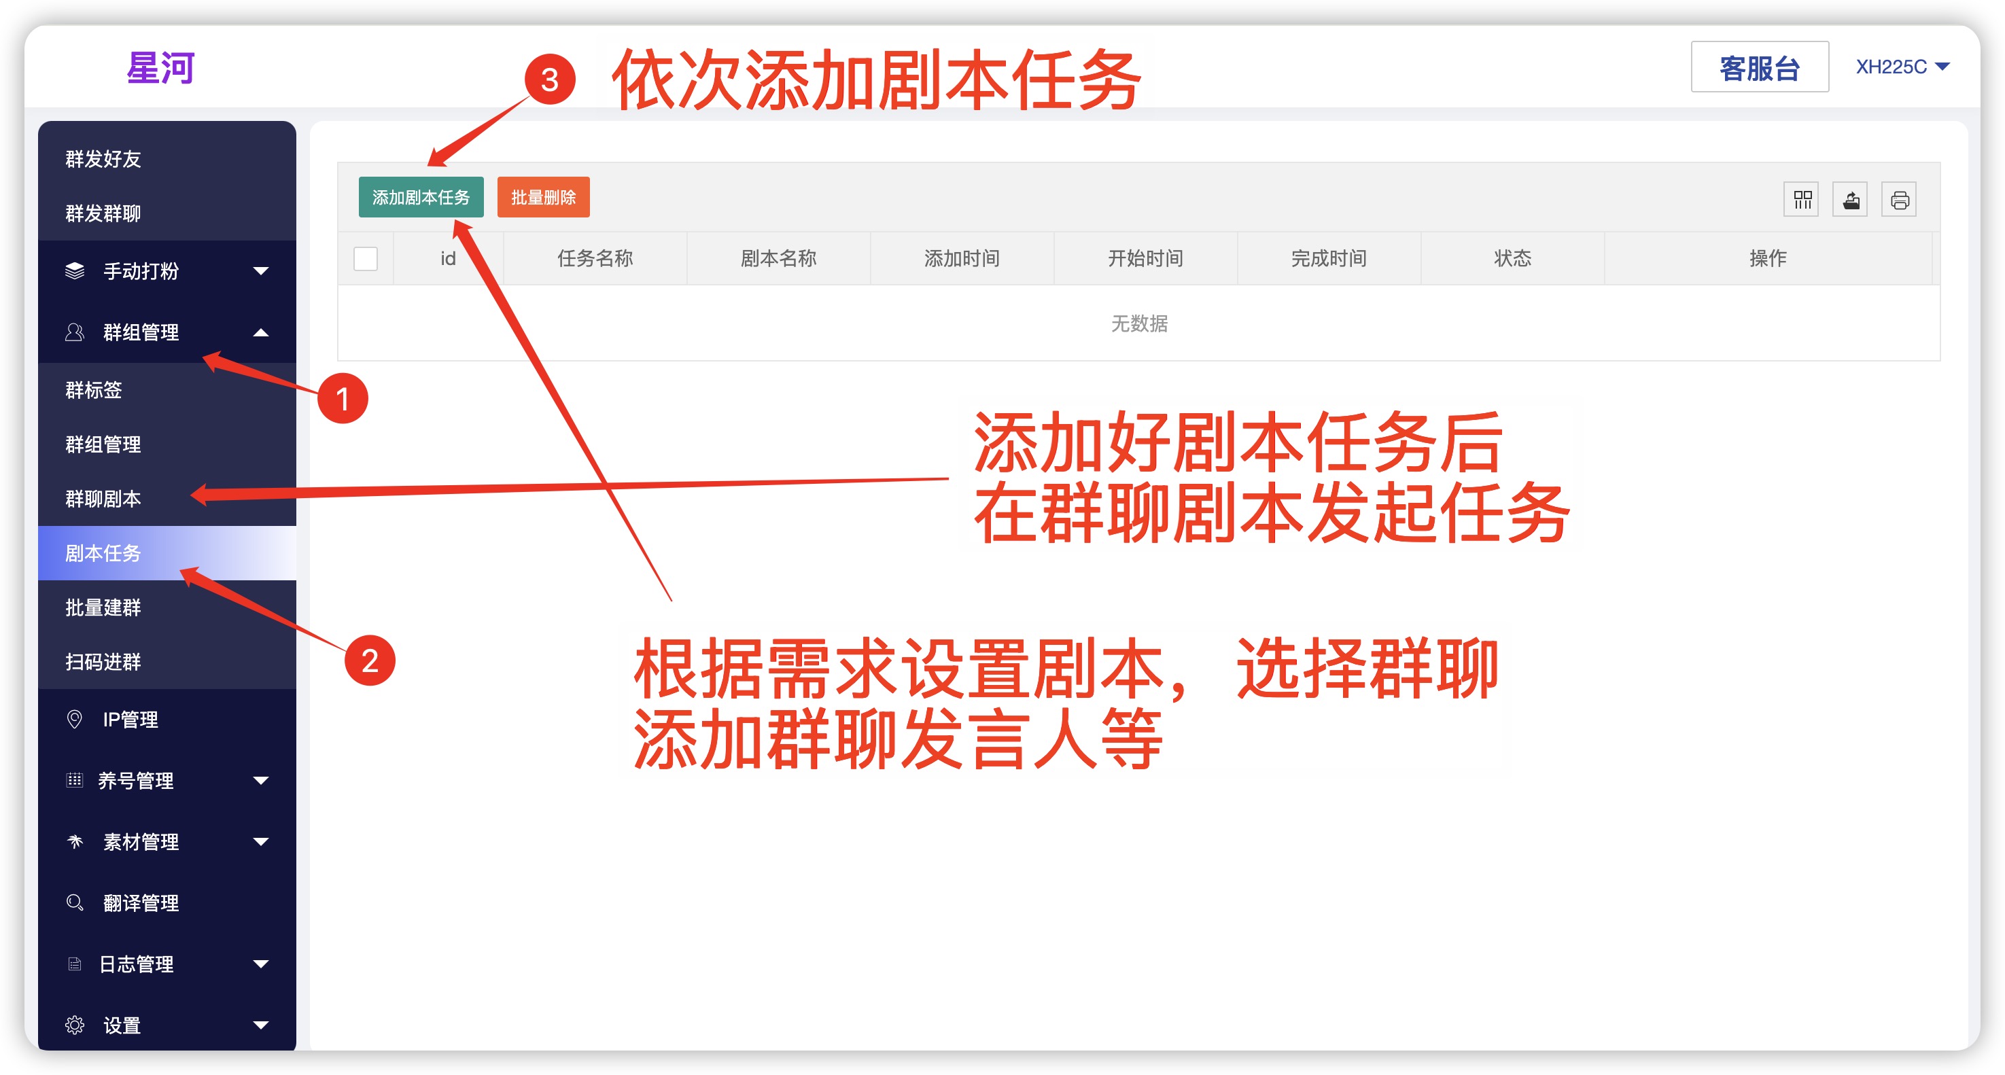Click the user icon beside 群组管理
The height and width of the screenshot is (1075, 2005).
click(75, 332)
